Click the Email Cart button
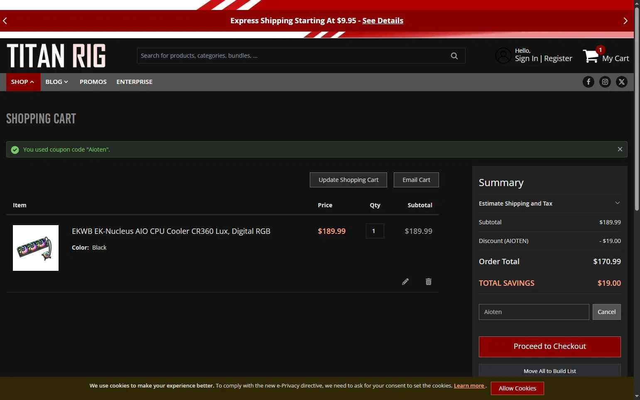The height and width of the screenshot is (400, 640). tap(416, 180)
